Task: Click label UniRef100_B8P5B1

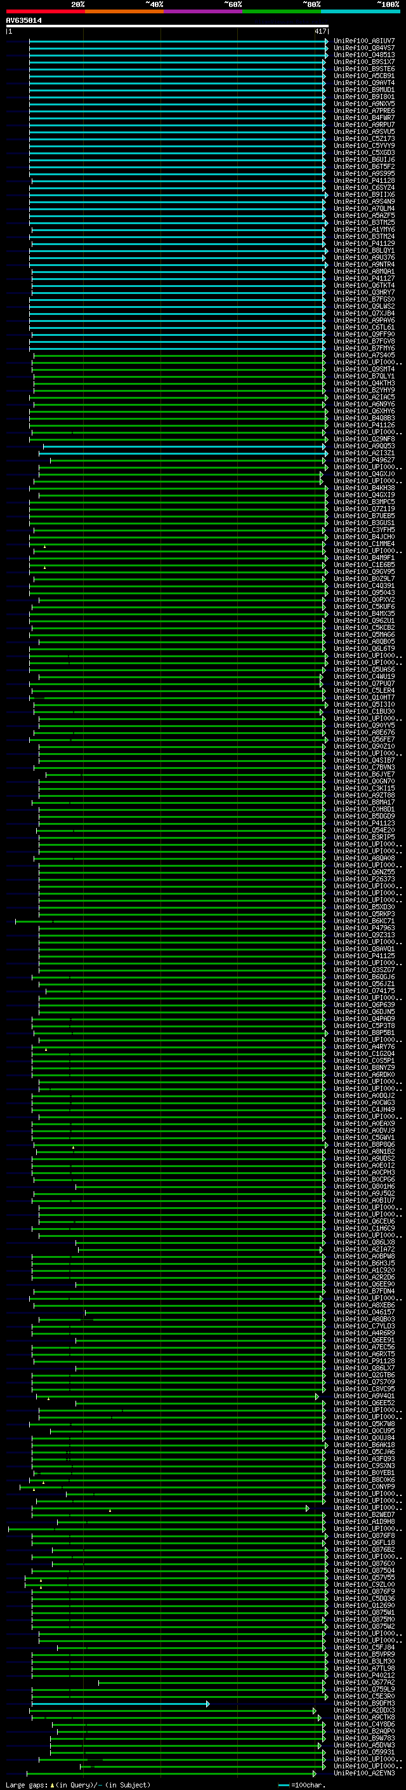Action: [364, 1033]
